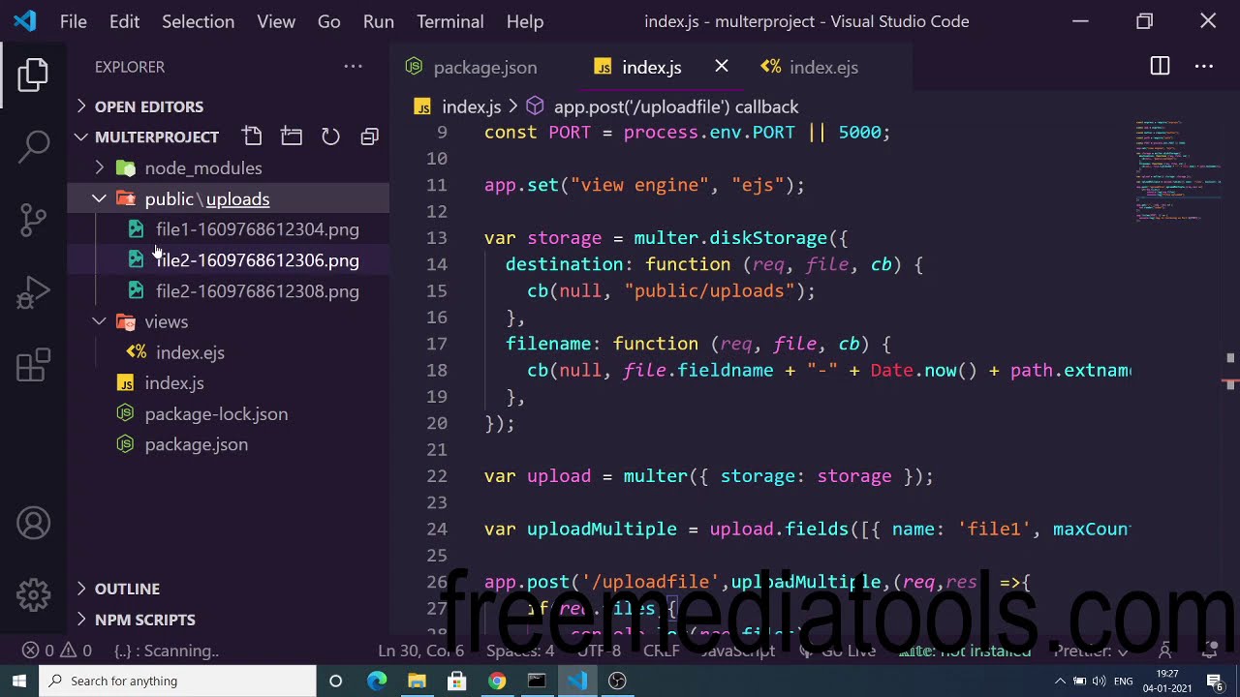Open the Extensions view

33,365
